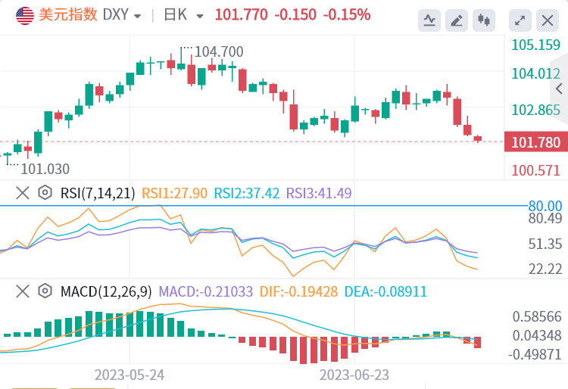Click the RSI axis value 51.35

(545, 244)
